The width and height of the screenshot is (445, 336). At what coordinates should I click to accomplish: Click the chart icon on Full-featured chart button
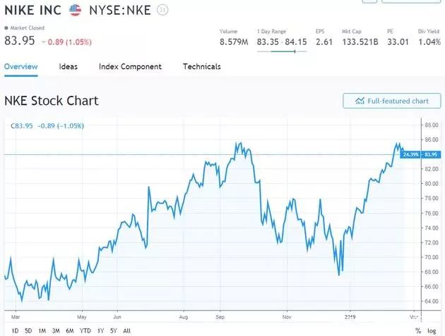(360, 101)
